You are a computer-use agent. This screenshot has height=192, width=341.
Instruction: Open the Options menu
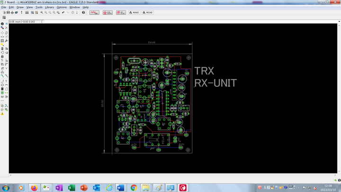click(62, 8)
